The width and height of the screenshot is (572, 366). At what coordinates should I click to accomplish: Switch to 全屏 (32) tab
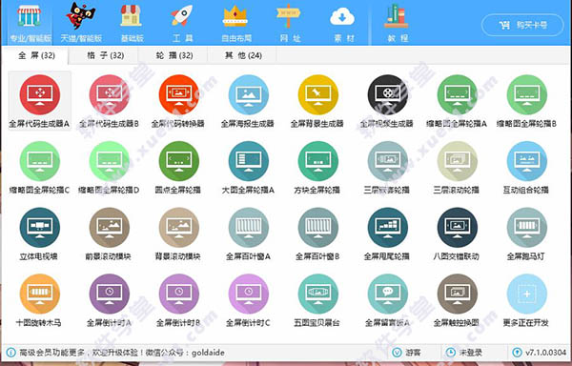(35, 55)
